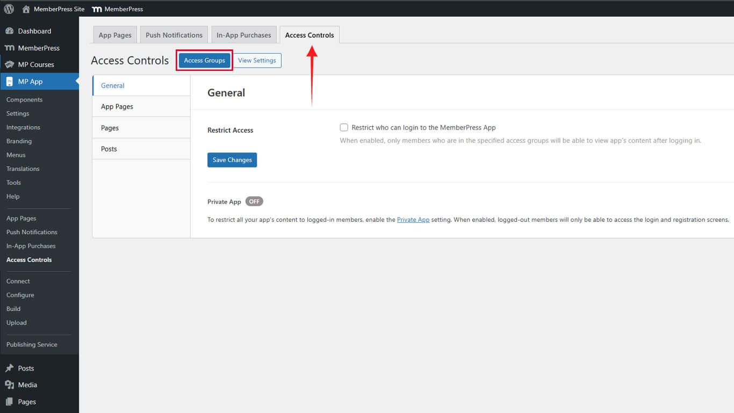Click the MP Courses sidebar icon
The width and height of the screenshot is (734, 413).
(9, 64)
